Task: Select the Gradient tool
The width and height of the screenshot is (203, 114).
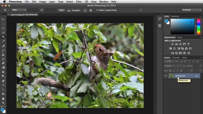Action: click(3, 67)
